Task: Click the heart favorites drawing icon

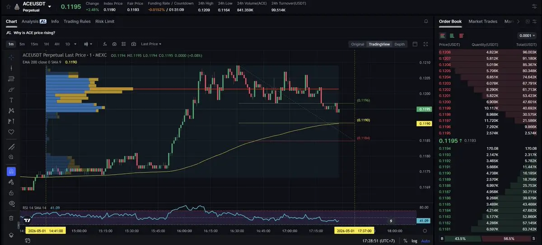Action: tap(11, 132)
